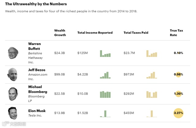Click Elon Musk's 3.27% tax rate bubble
196x128 pixels.
point(178,113)
